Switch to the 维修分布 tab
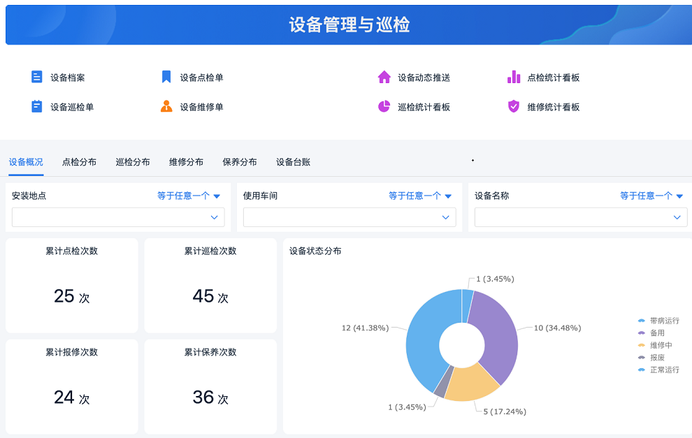Image resolution: width=692 pixels, height=438 pixels. pyautogui.click(x=186, y=162)
